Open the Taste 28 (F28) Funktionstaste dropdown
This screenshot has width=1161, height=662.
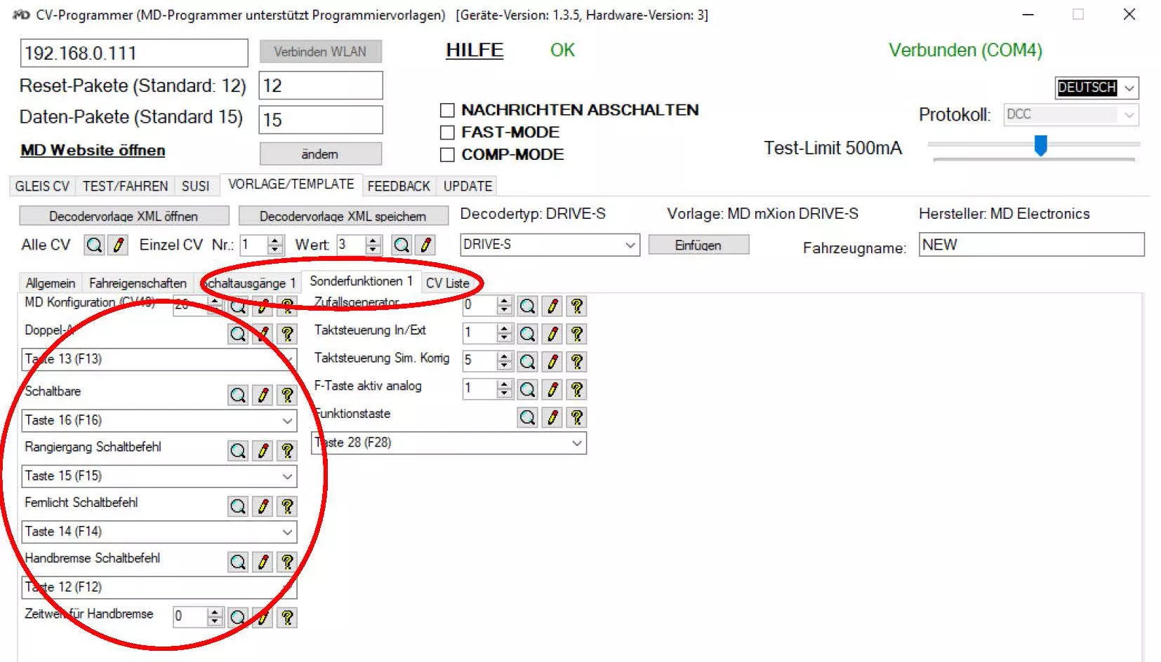(576, 443)
